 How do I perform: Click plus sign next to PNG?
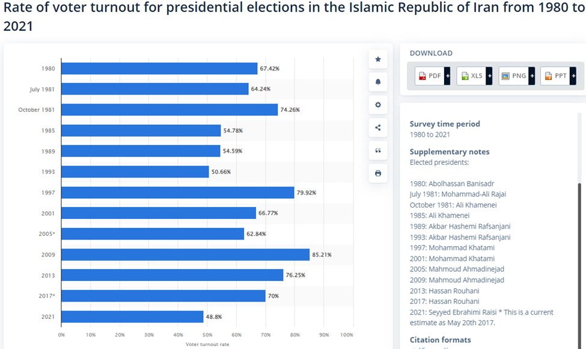point(531,76)
